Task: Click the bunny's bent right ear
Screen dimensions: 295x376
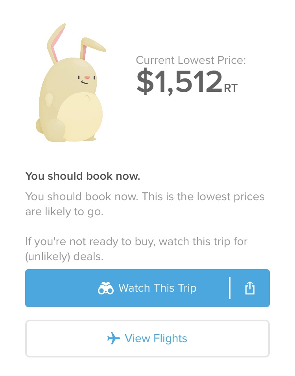Action: click(93, 45)
